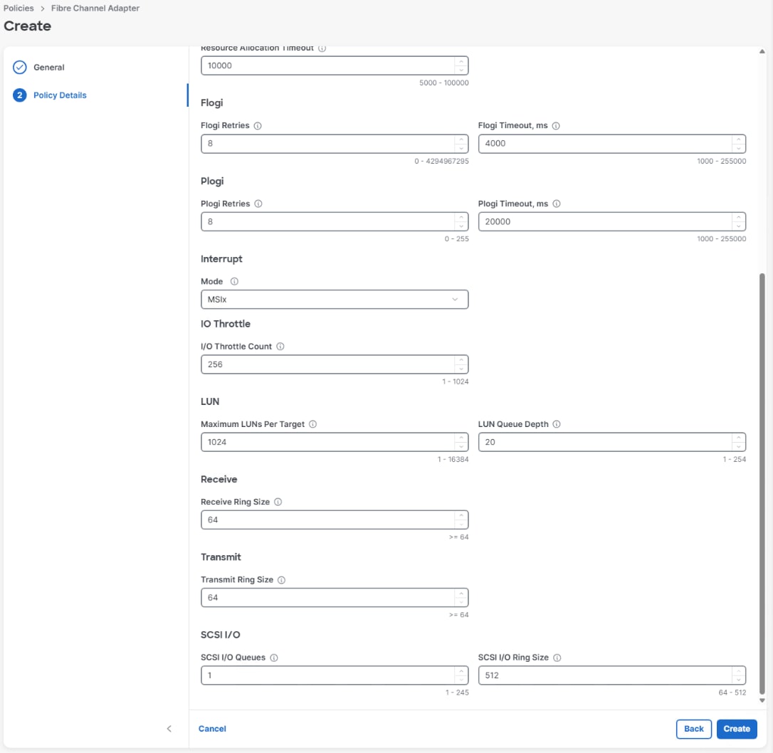Show info for Flogi Timeout, ms
This screenshot has height=753, width=773.
556,126
